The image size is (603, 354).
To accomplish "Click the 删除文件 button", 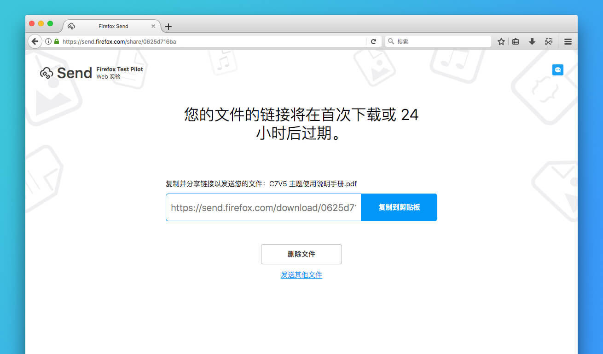I will coord(301,254).
